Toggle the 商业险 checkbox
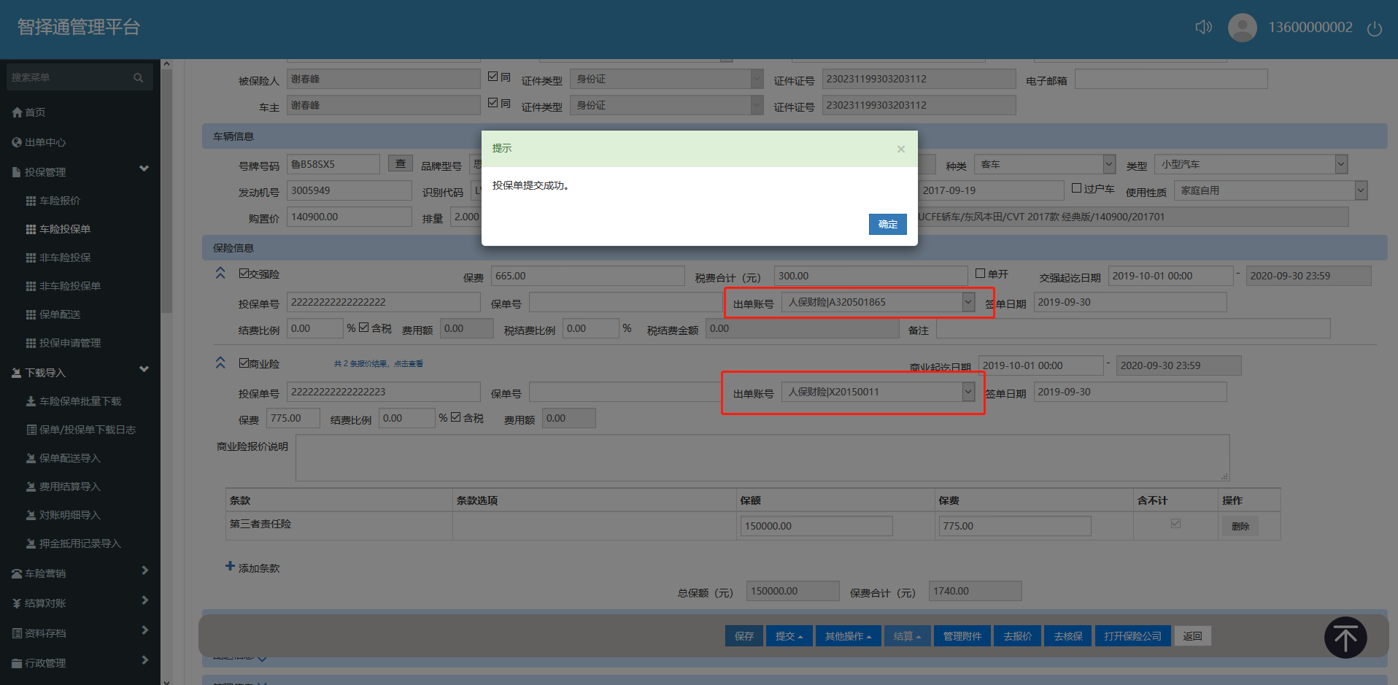The image size is (1398, 685). click(244, 363)
